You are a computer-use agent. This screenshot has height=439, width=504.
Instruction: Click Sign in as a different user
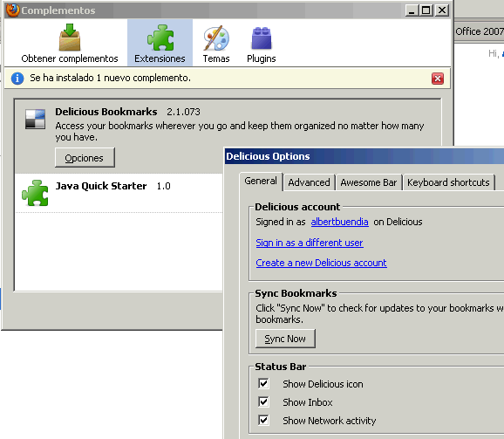click(x=310, y=243)
